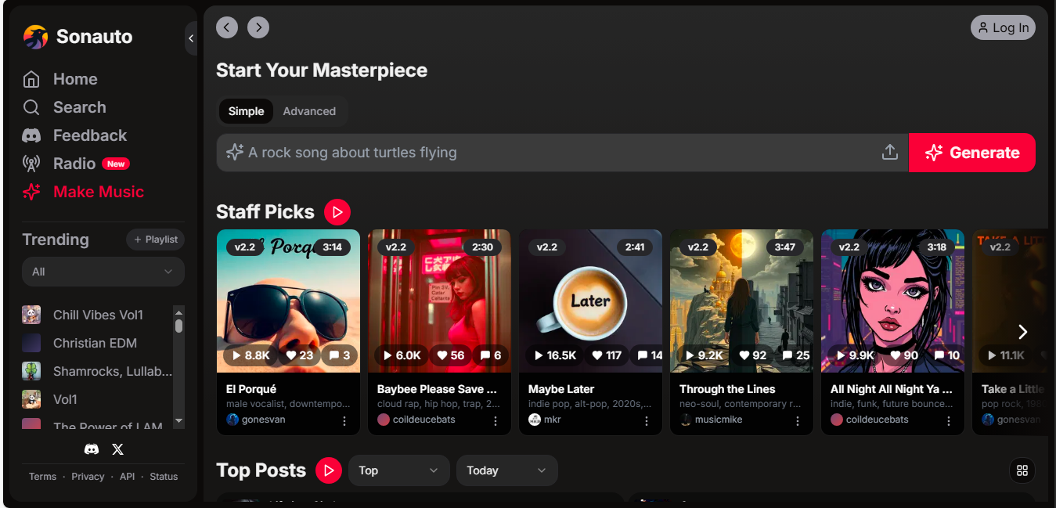Expand the Top sort dropdown
1056x508 pixels.
click(x=398, y=470)
